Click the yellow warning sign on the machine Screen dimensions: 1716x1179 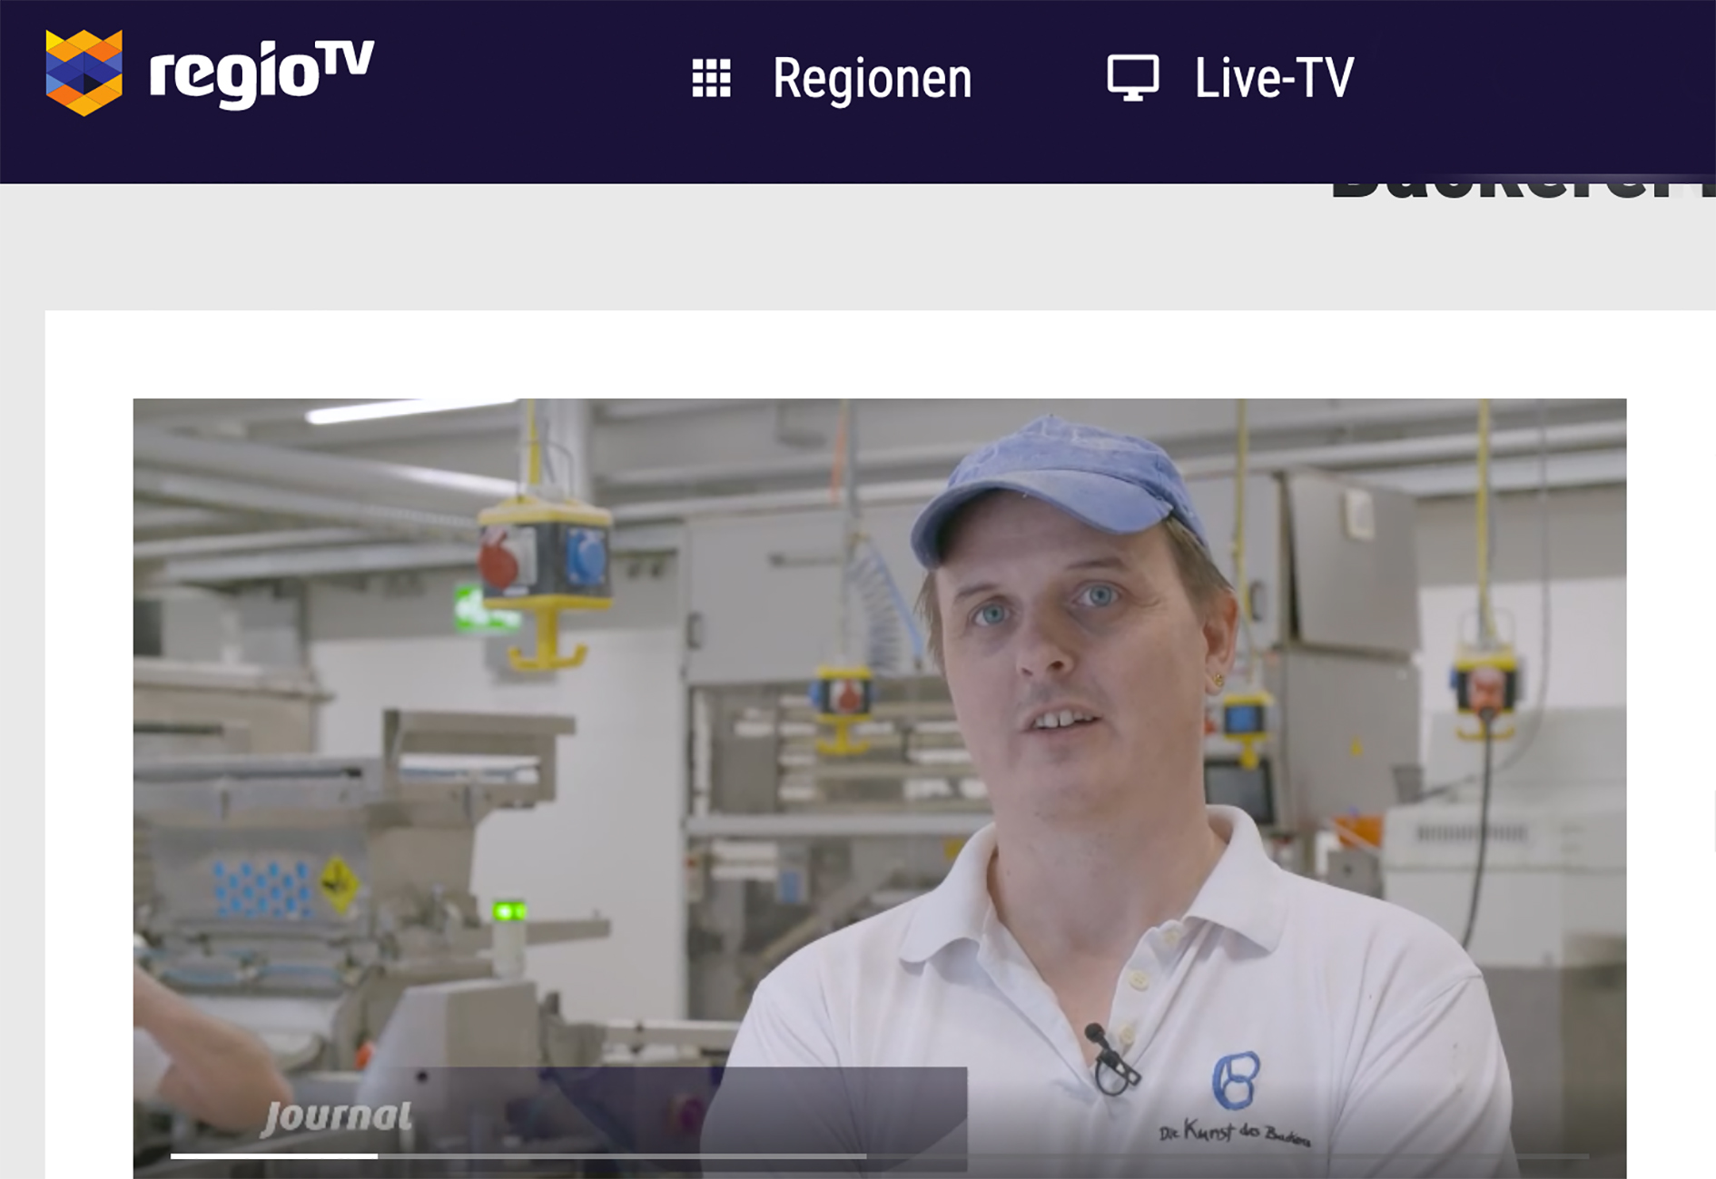338,882
